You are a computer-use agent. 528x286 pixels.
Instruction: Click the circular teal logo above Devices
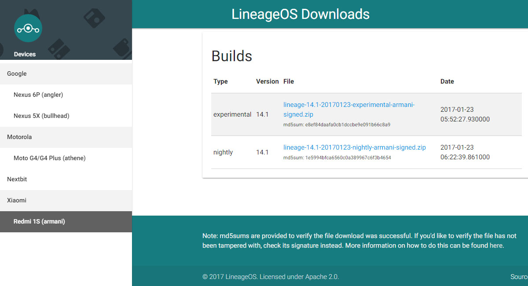[28, 28]
